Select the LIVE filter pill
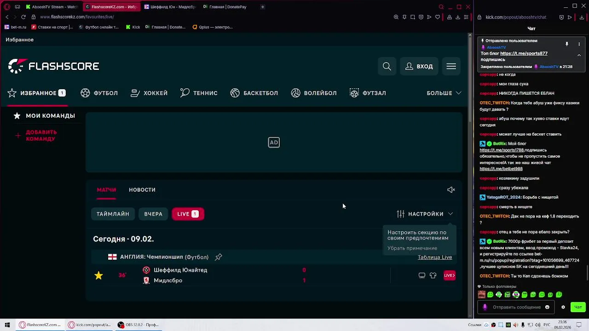589x331 pixels. [x=188, y=214]
